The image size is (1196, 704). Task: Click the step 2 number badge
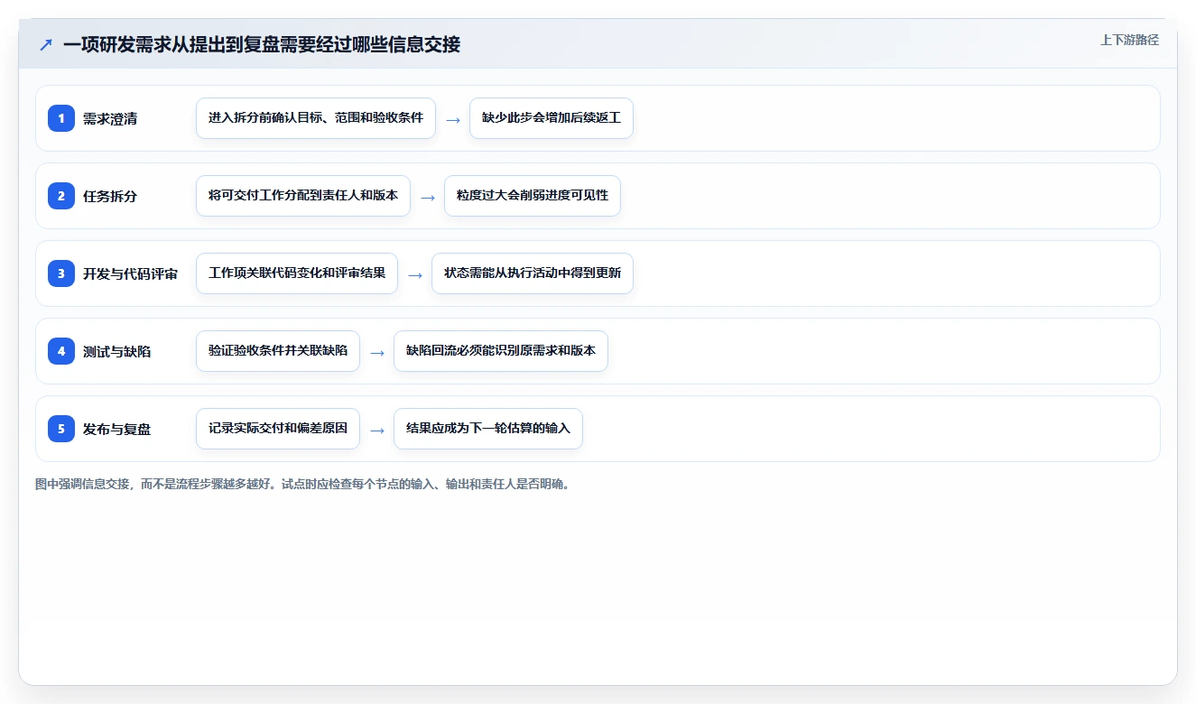point(61,196)
